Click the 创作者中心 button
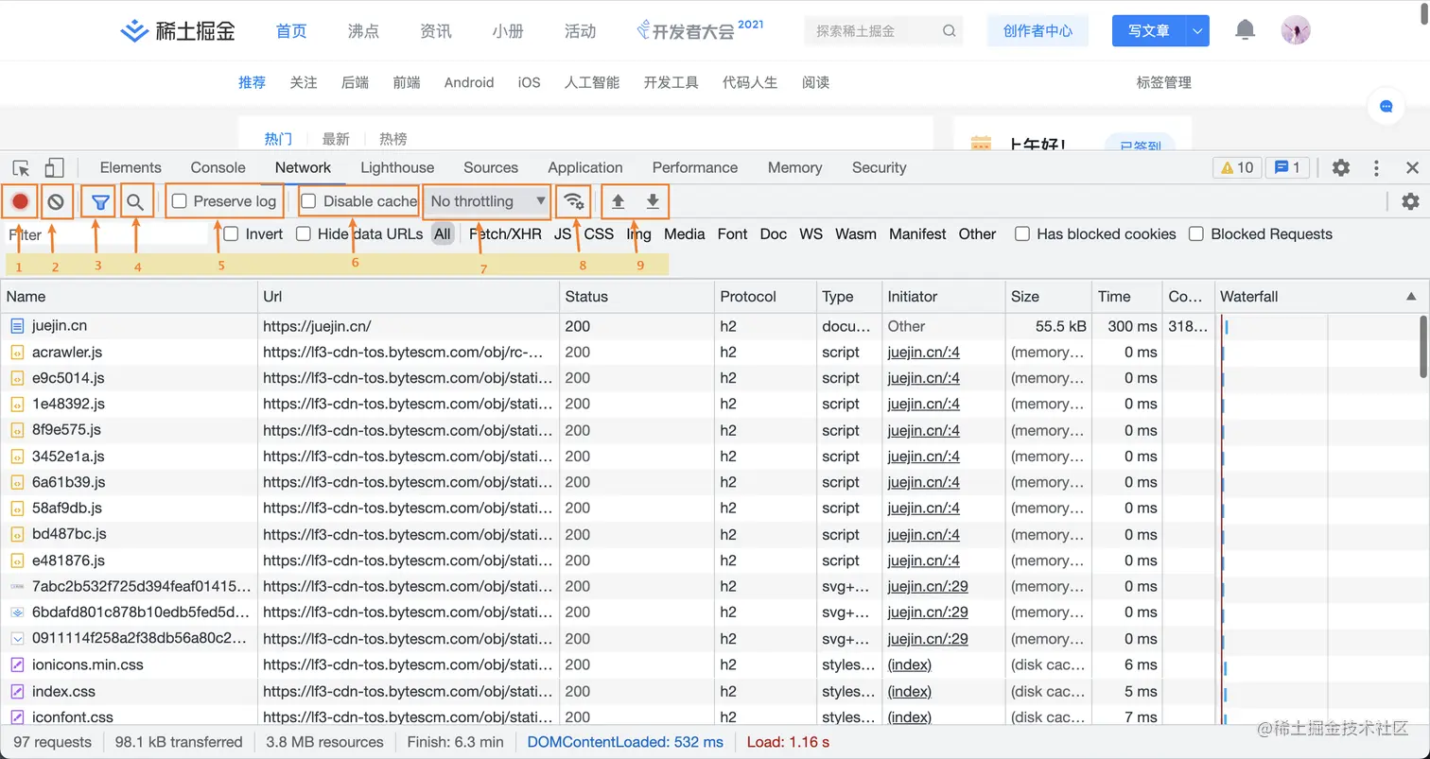The height and width of the screenshot is (759, 1430). tap(1038, 31)
